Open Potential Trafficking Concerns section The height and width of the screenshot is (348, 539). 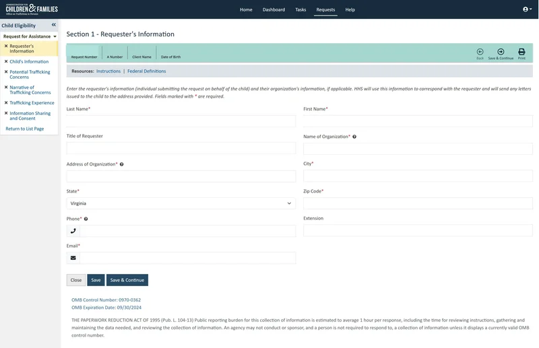point(30,75)
